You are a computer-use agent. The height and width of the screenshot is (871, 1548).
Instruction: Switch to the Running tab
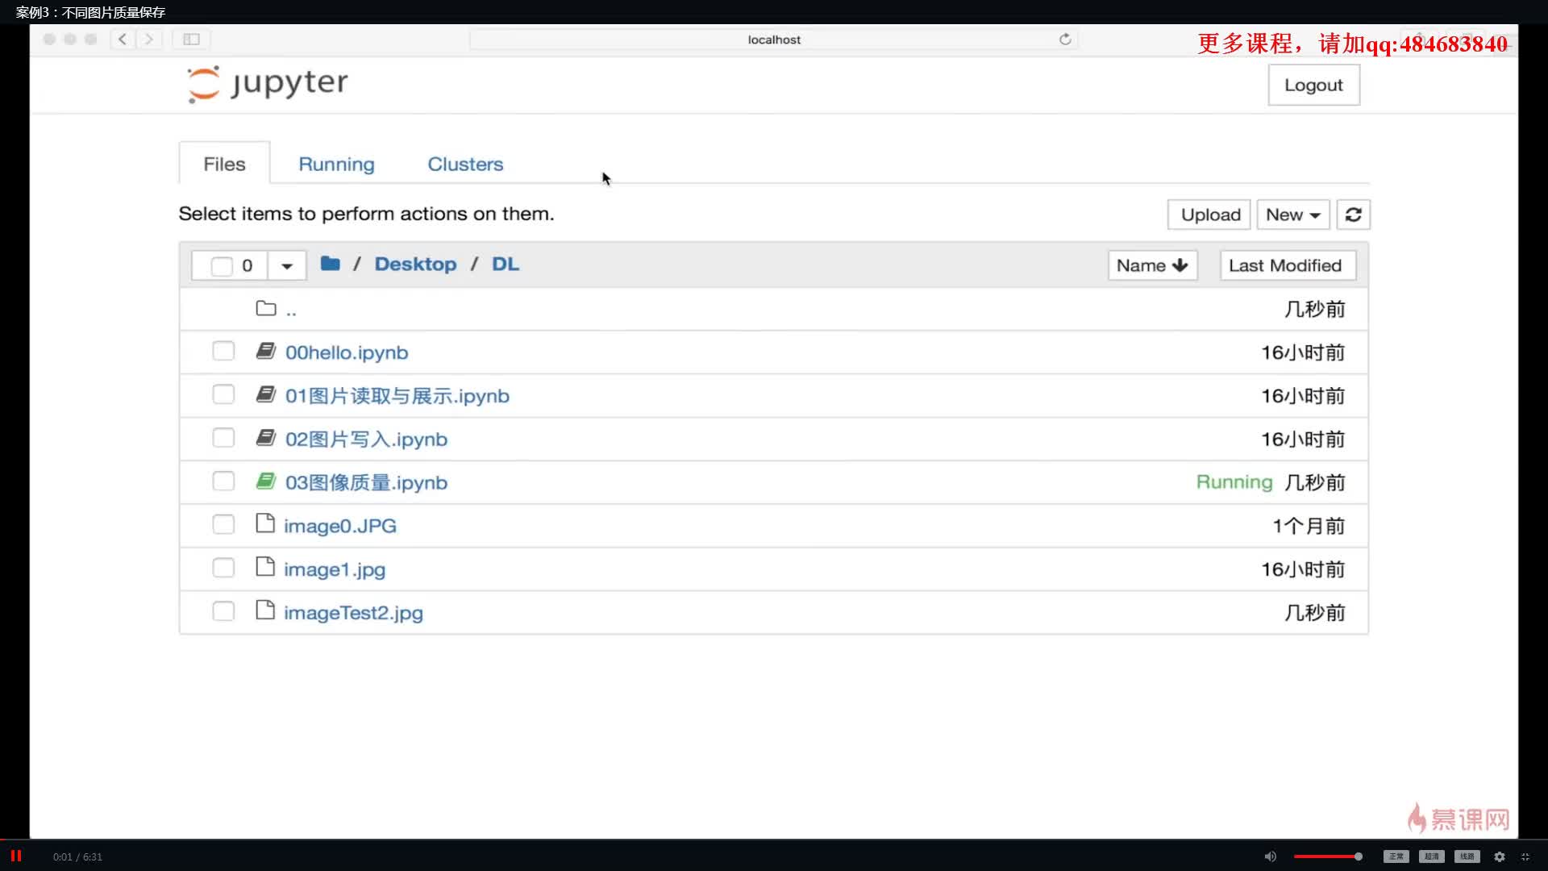pyautogui.click(x=336, y=164)
